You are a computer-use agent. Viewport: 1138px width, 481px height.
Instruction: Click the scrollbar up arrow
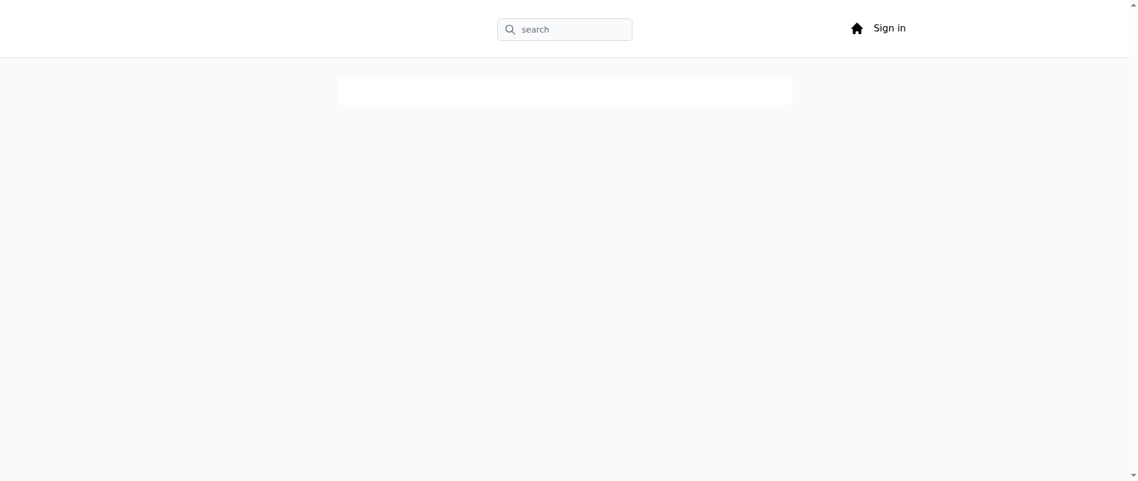pos(1133,5)
